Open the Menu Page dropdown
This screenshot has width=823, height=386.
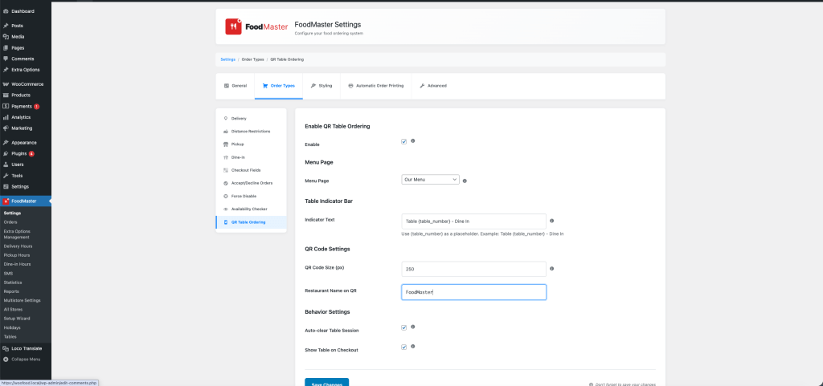(430, 181)
